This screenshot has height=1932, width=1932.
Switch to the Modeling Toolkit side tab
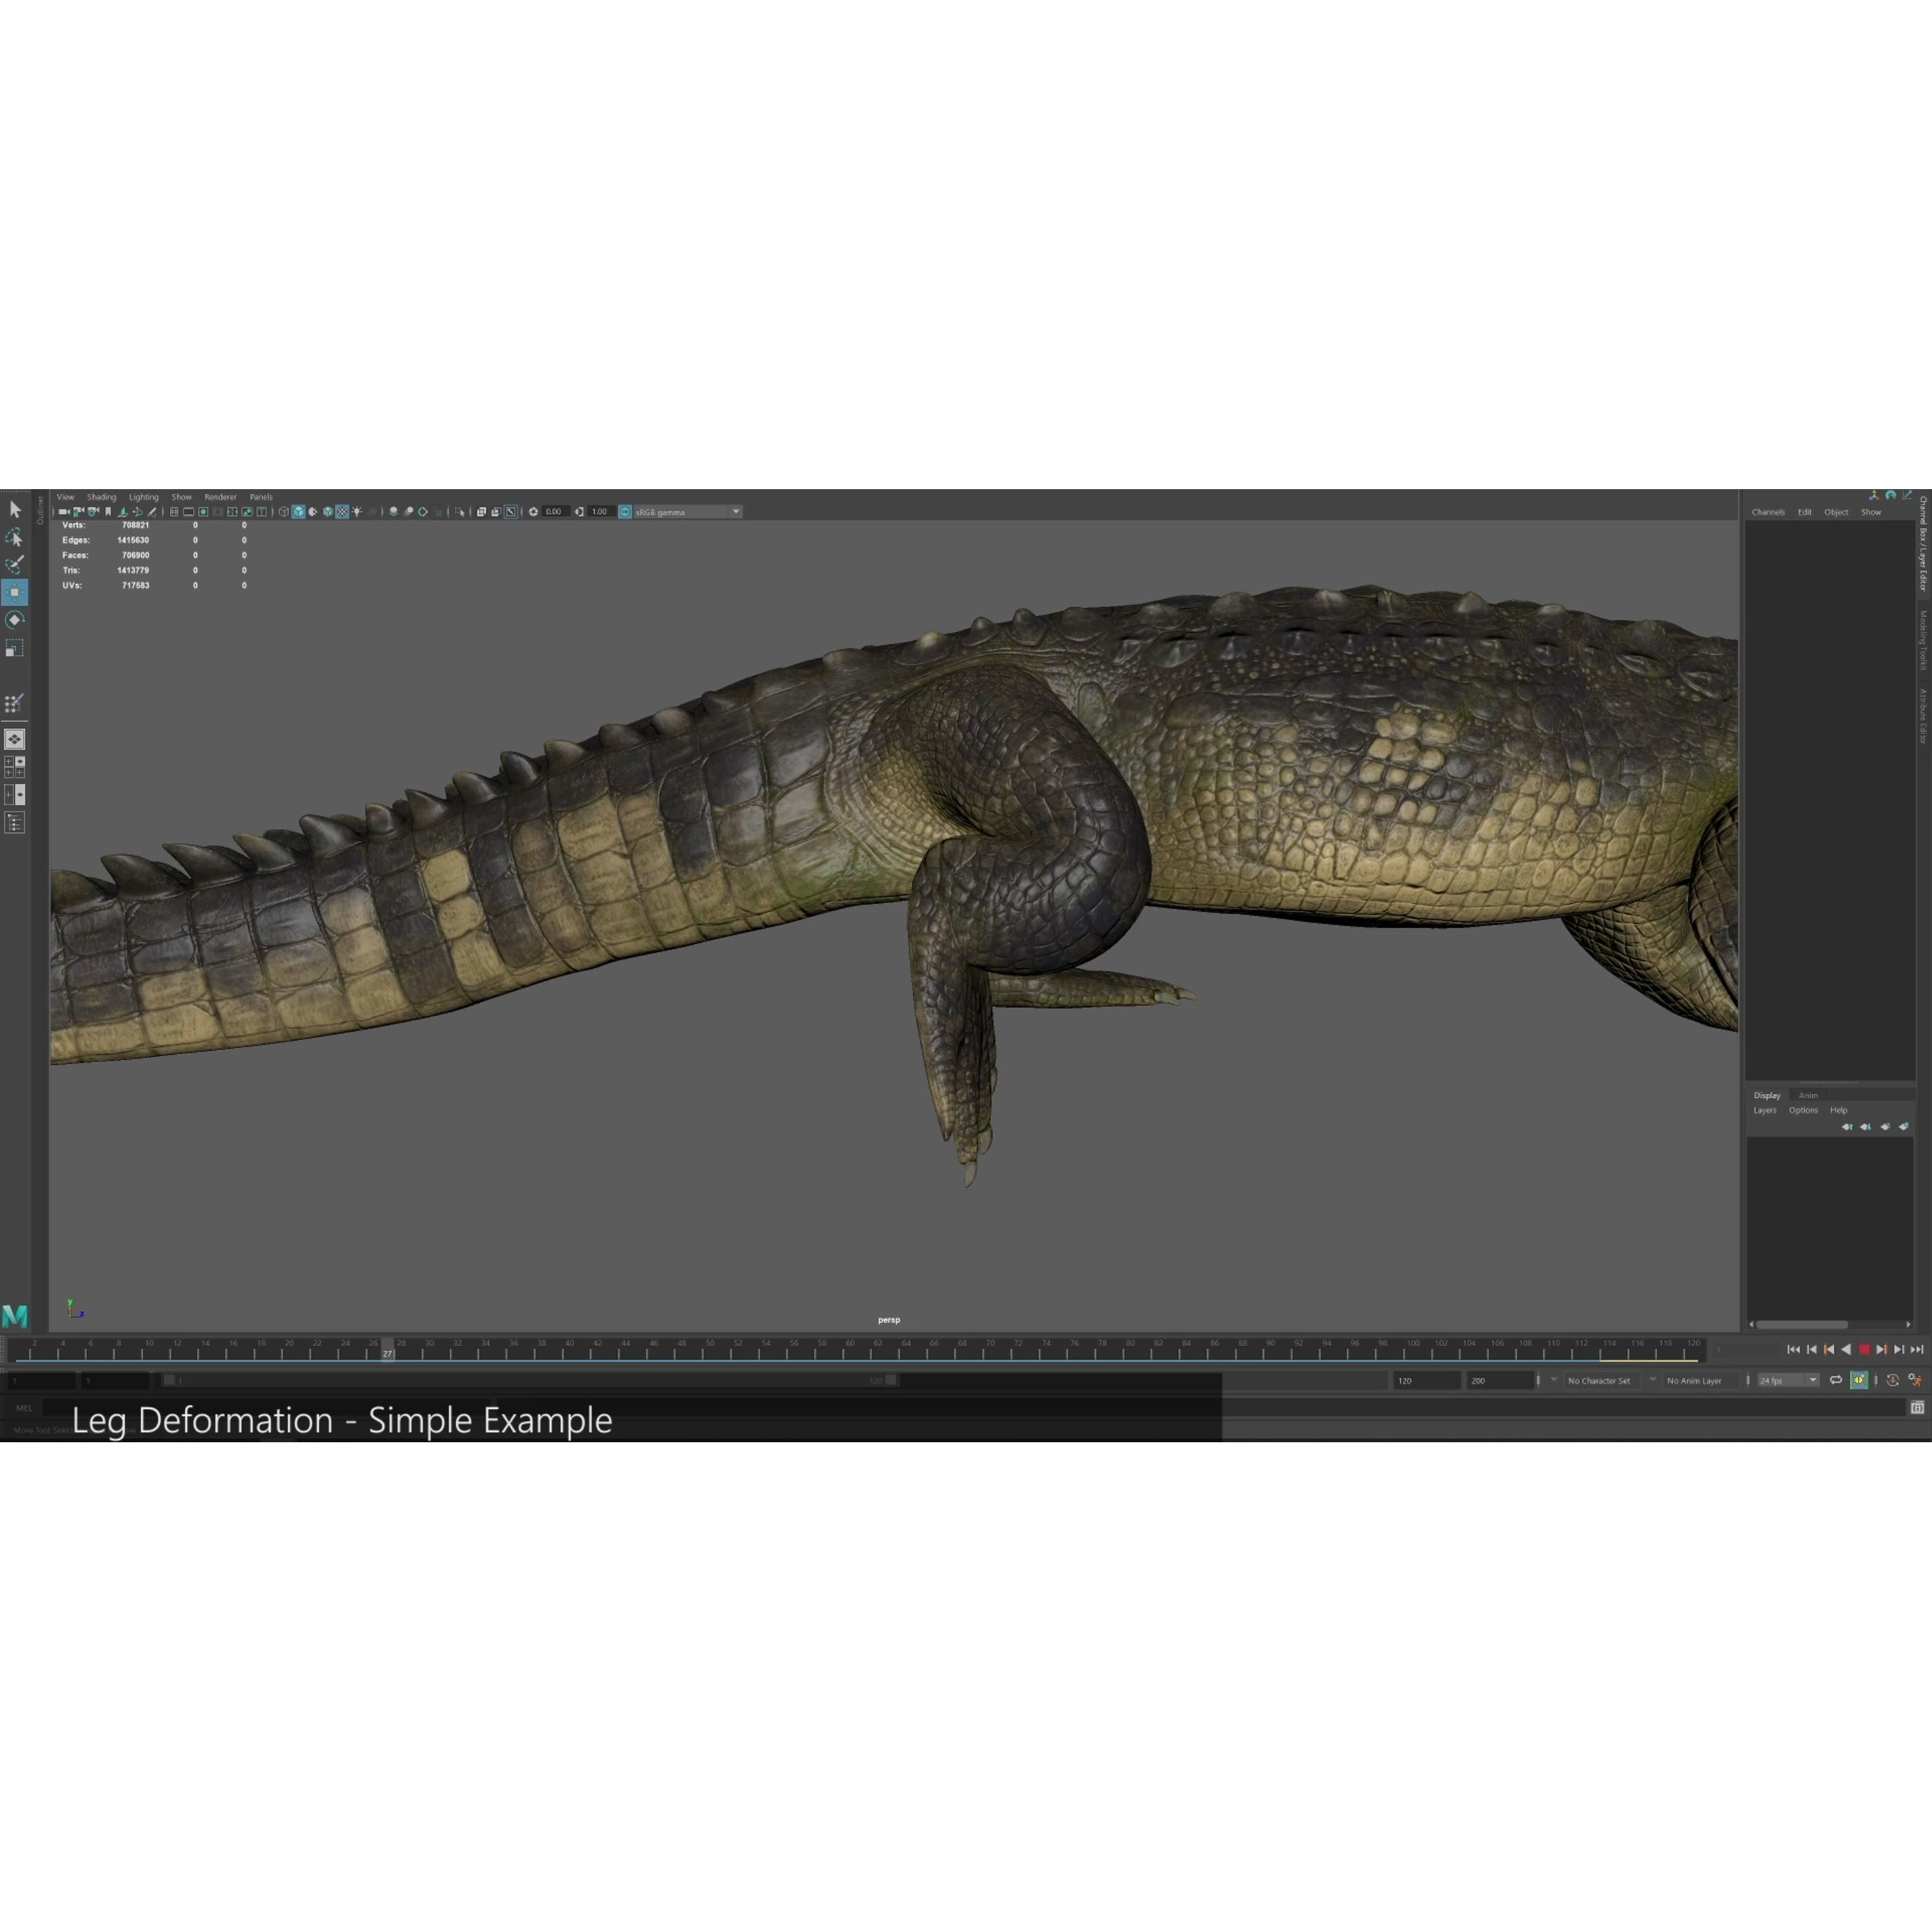coord(1923,640)
